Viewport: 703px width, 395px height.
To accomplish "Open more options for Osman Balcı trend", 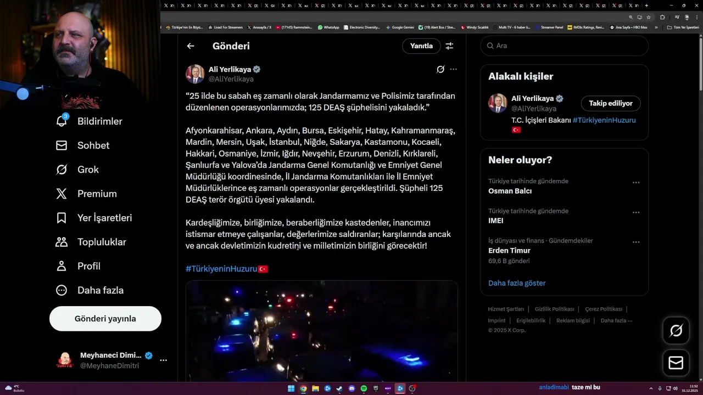I will (x=636, y=183).
